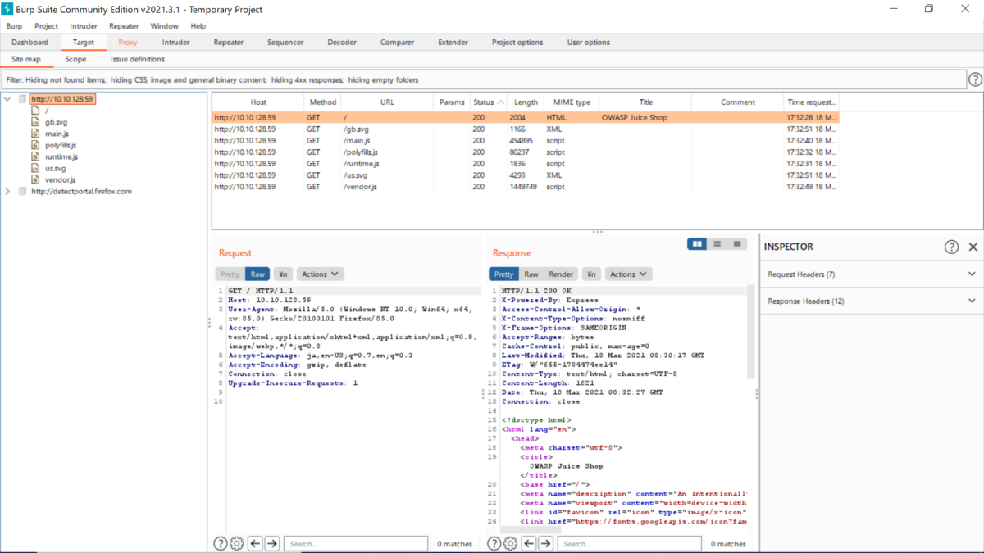This screenshot has width=984, height=553.
Task: Open the User options tab
Action: (588, 43)
